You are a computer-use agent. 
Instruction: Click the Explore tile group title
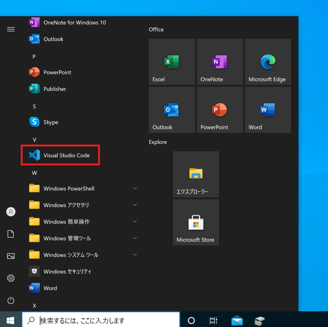158,142
